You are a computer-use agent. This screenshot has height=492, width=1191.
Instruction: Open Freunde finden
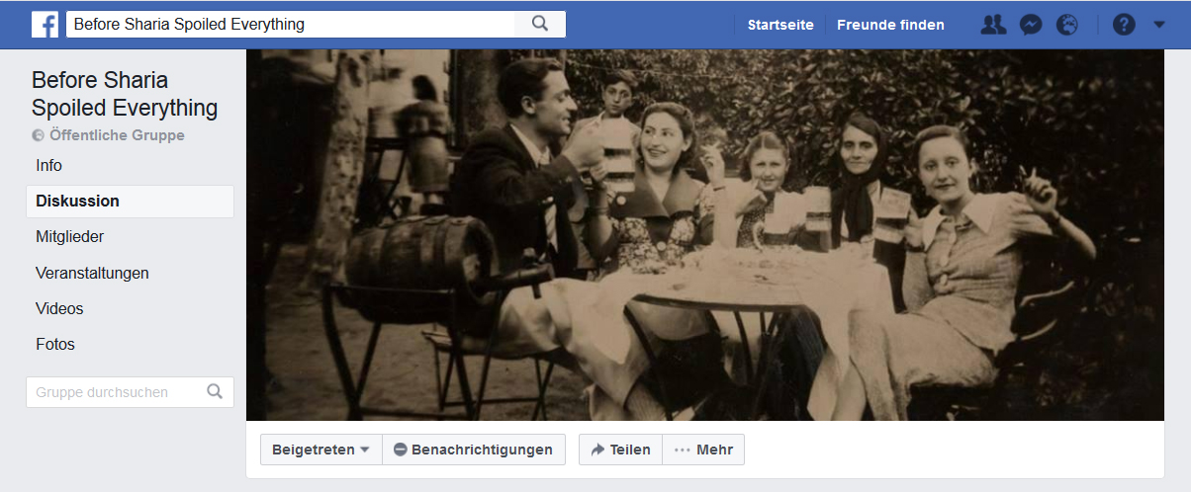pos(890,25)
